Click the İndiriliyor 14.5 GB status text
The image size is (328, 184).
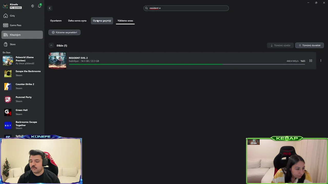84,61
